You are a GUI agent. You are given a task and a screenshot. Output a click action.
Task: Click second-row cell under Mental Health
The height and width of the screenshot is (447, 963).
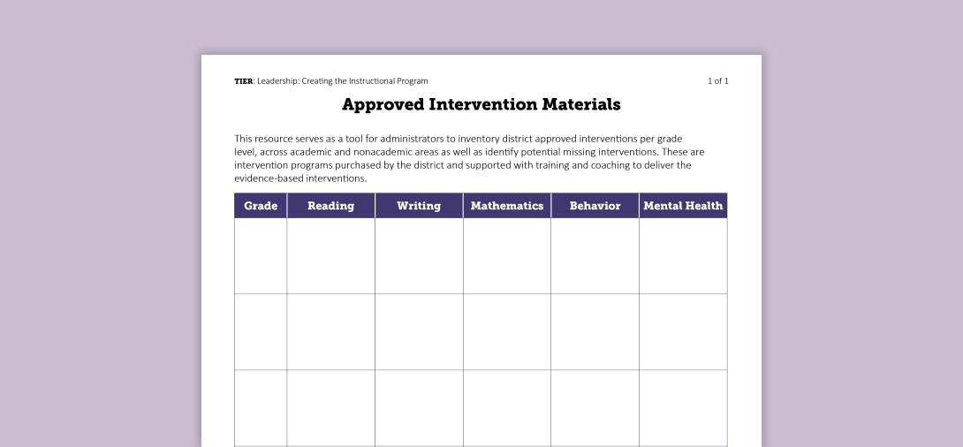coord(683,332)
